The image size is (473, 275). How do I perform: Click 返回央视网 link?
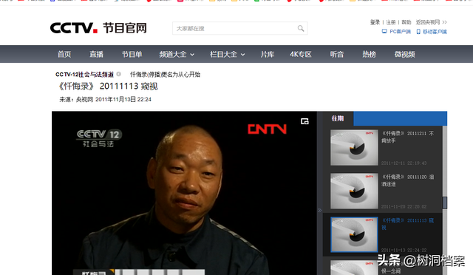[431, 22]
